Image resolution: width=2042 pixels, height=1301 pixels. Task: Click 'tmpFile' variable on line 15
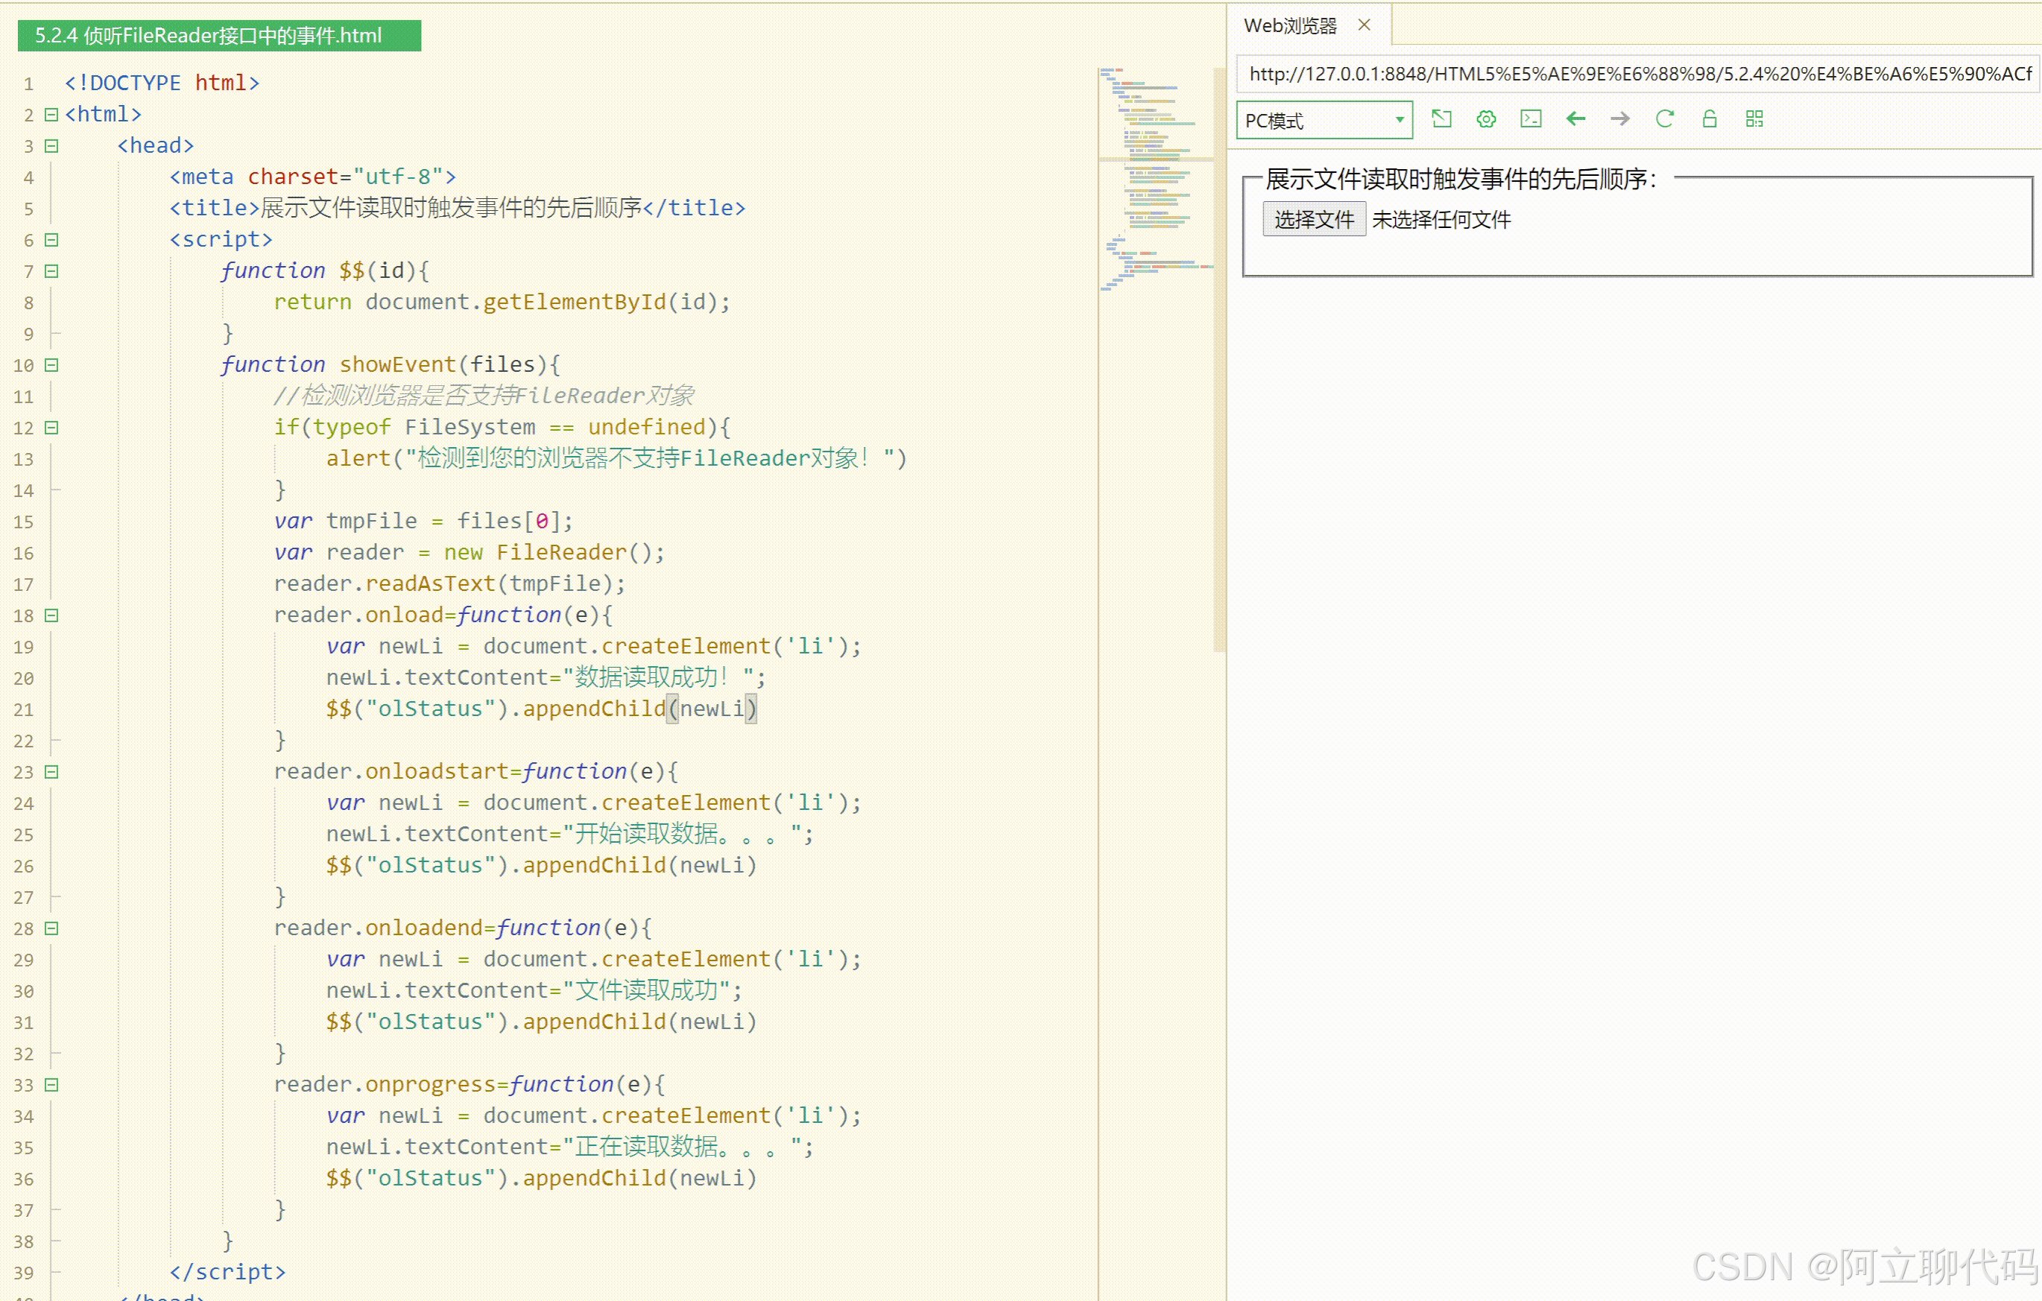(x=371, y=521)
